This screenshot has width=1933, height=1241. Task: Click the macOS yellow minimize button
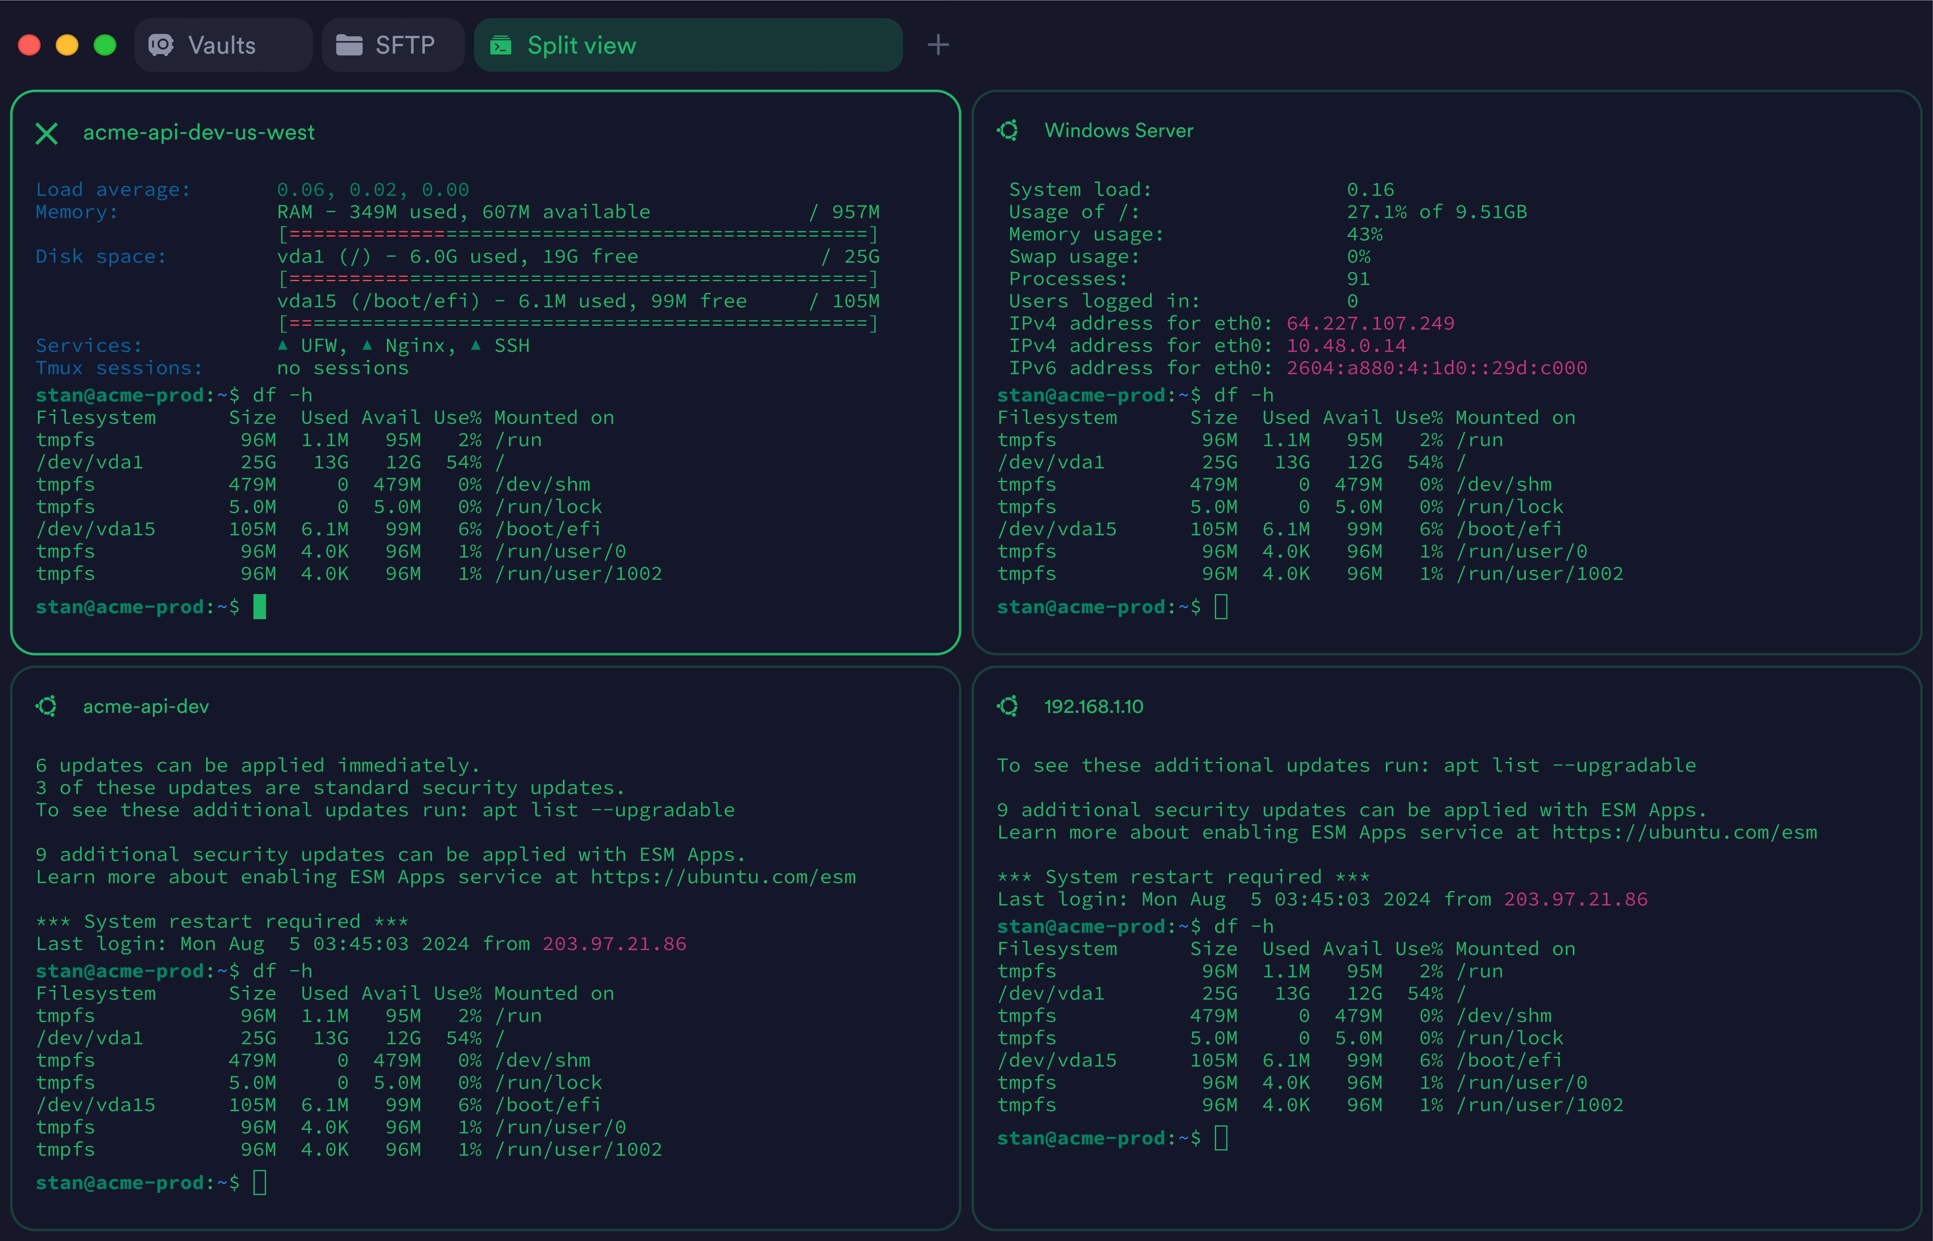pyautogui.click(x=67, y=45)
